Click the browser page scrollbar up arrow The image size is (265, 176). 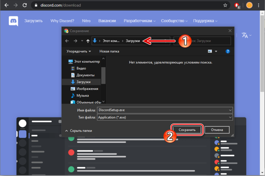click(x=262, y=13)
